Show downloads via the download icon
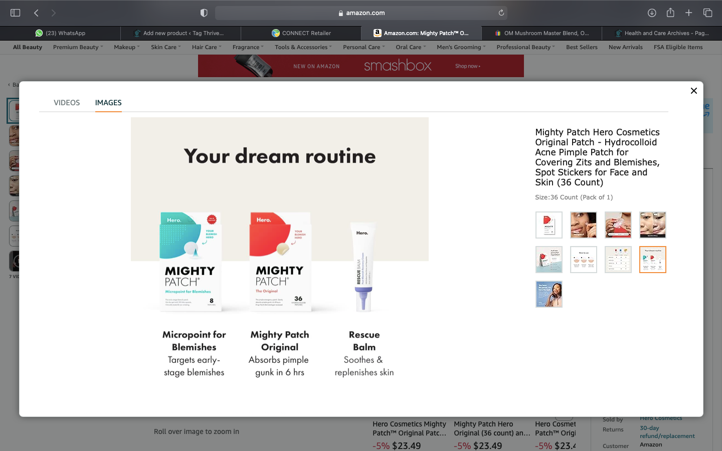Viewport: 722px width, 451px height. [652, 13]
